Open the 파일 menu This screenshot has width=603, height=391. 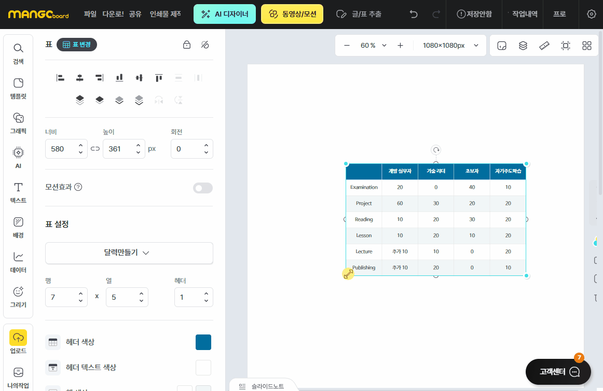pyautogui.click(x=90, y=14)
